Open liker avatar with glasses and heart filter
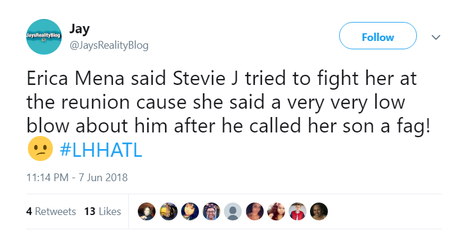The height and width of the screenshot is (237, 468). 211,211
